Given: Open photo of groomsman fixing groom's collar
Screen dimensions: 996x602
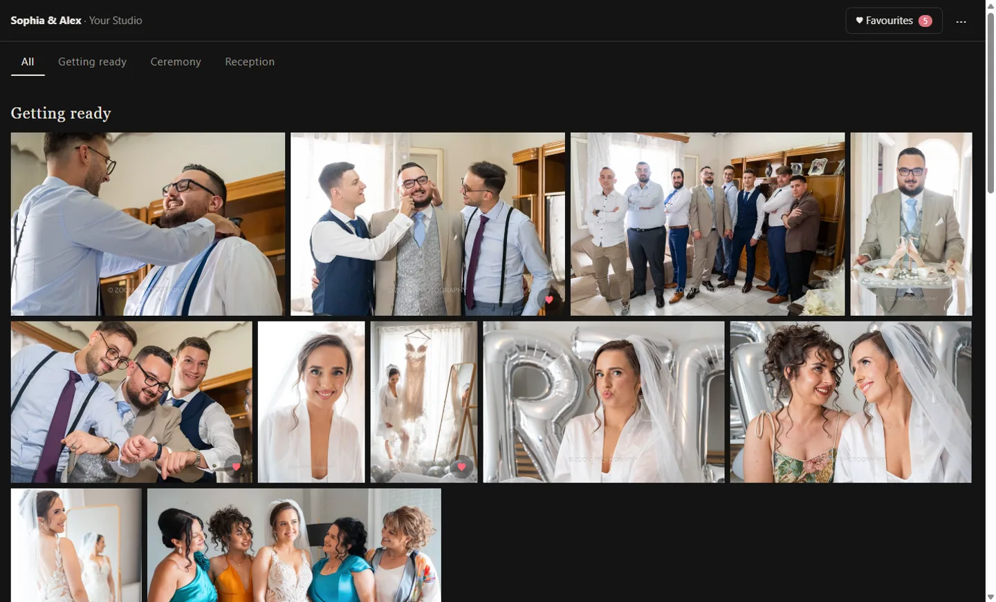Looking at the screenshot, I should point(148,224).
